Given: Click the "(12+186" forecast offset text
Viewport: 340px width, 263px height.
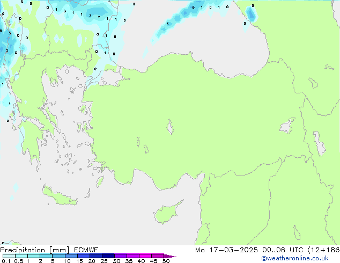Looking at the screenshot, I should (x=323, y=250).
